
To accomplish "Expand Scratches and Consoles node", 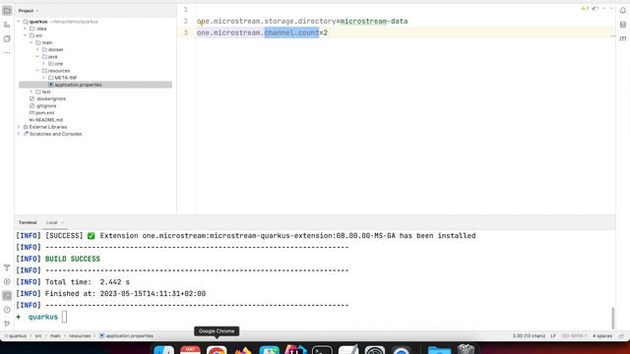I will click(x=19, y=134).
